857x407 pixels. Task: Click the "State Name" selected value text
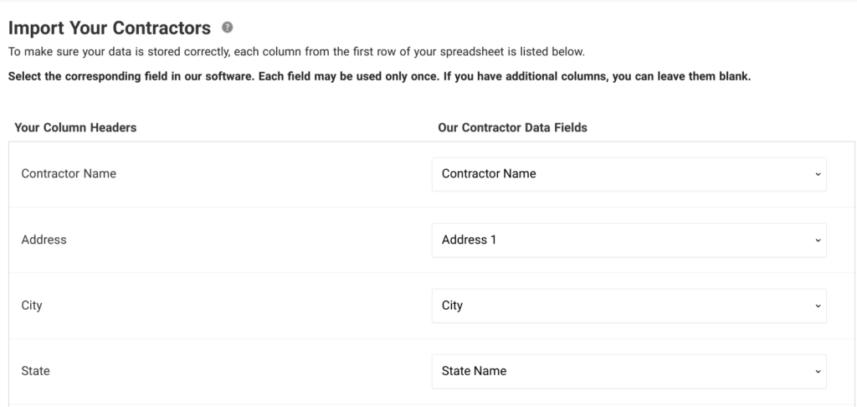tap(474, 371)
